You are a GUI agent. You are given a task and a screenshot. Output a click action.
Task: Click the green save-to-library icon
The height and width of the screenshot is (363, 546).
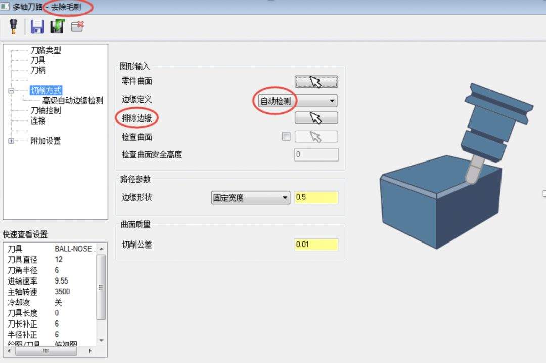point(57,26)
